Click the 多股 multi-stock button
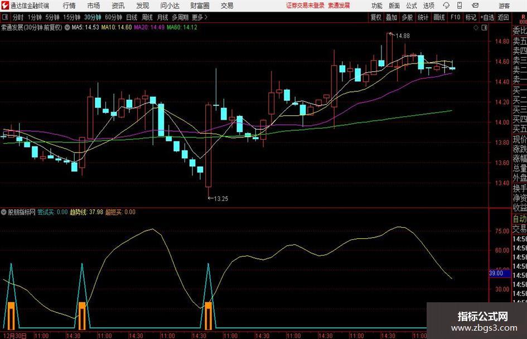Image resolution: width=527 pixels, height=339 pixels. 407,17
